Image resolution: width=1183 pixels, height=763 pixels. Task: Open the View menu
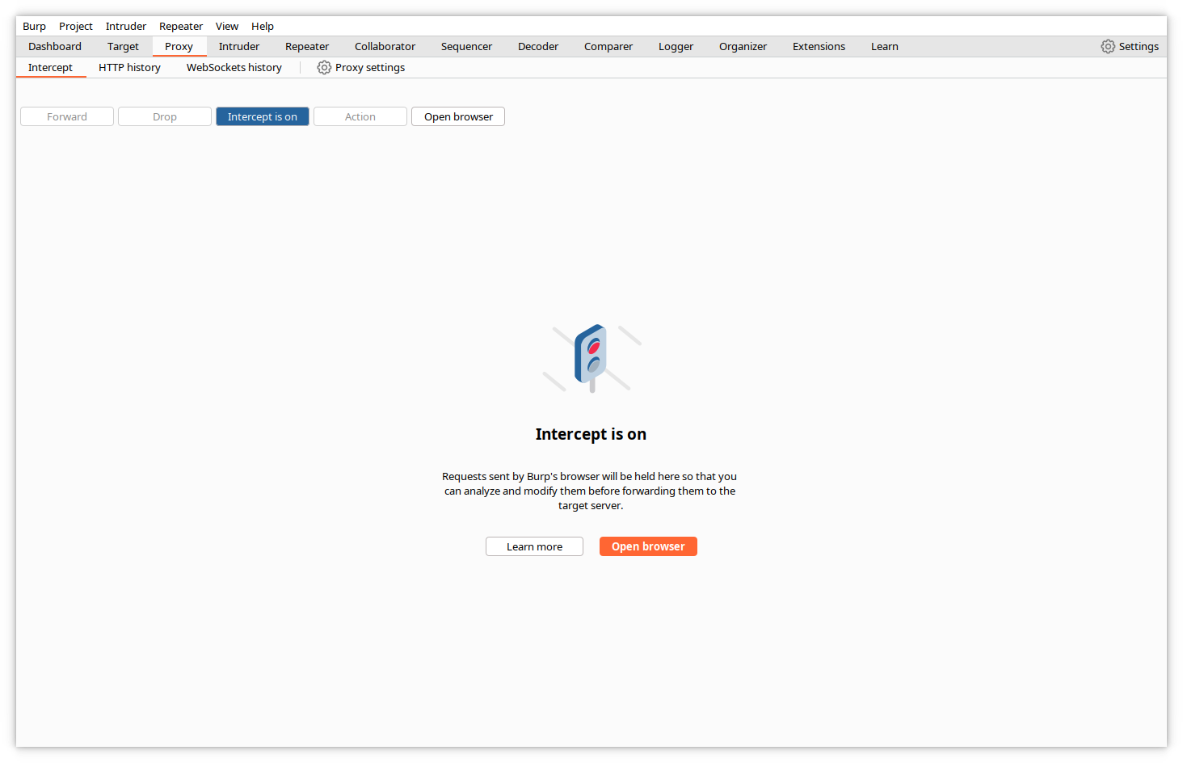coord(227,27)
